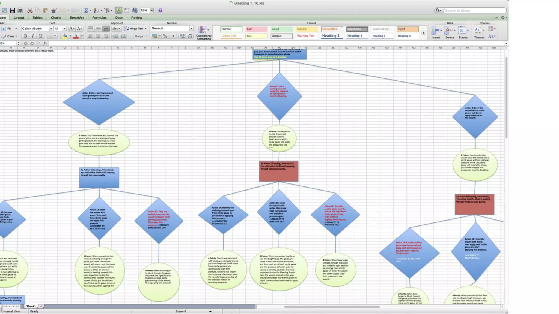
Task: Toggle Italic formatting
Action: (33, 36)
